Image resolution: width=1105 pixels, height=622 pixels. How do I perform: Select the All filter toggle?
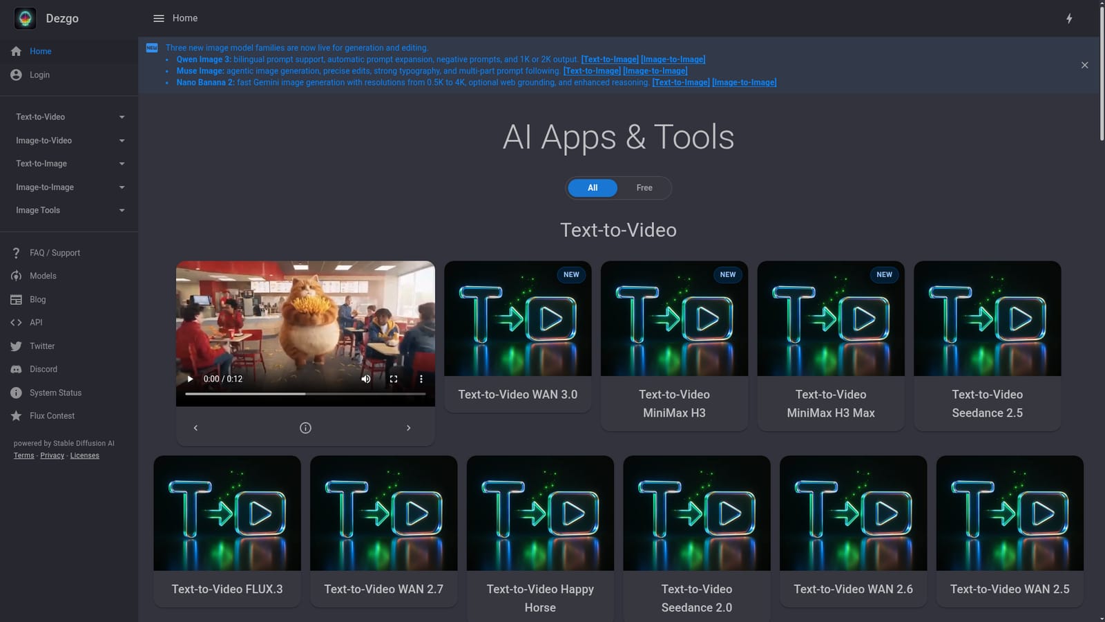593,188
